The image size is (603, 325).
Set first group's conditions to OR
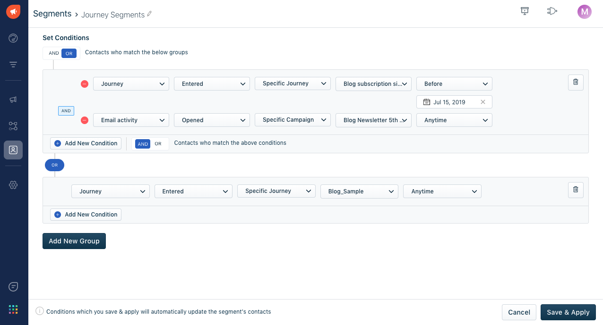pos(158,144)
